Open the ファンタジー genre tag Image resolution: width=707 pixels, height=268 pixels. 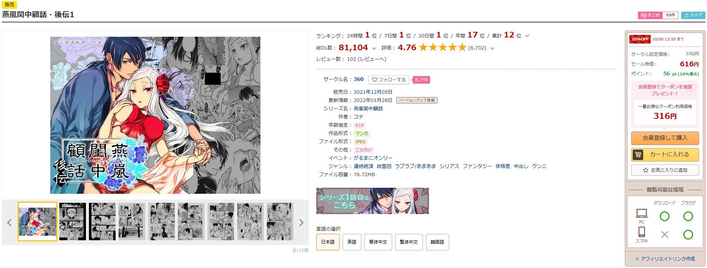tap(477, 166)
